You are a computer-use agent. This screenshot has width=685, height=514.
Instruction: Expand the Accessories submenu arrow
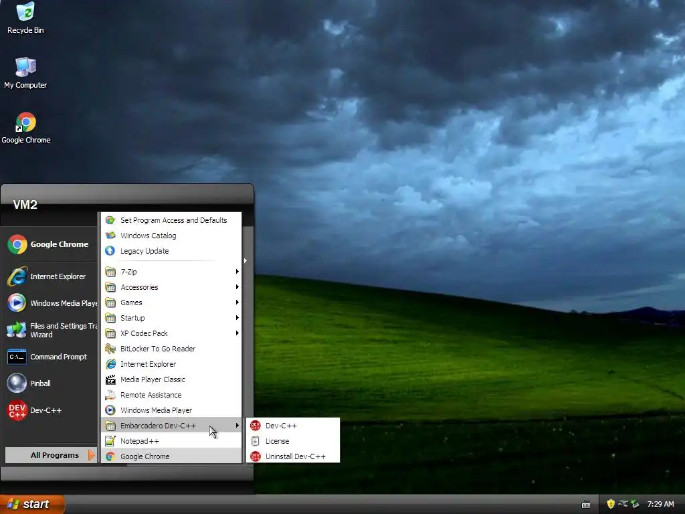(x=237, y=286)
